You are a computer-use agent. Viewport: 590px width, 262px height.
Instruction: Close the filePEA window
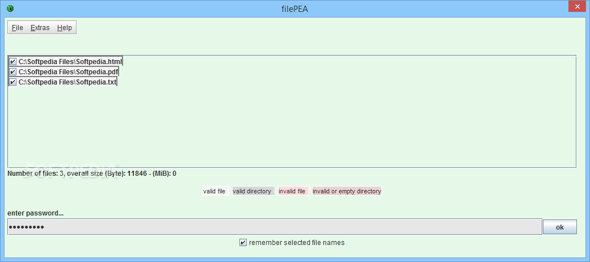pos(578,6)
